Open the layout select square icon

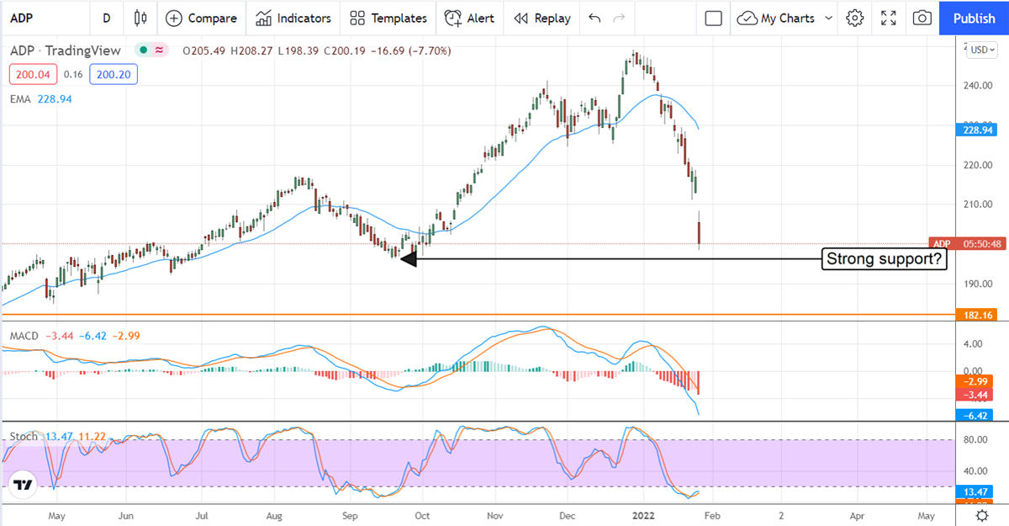click(714, 18)
